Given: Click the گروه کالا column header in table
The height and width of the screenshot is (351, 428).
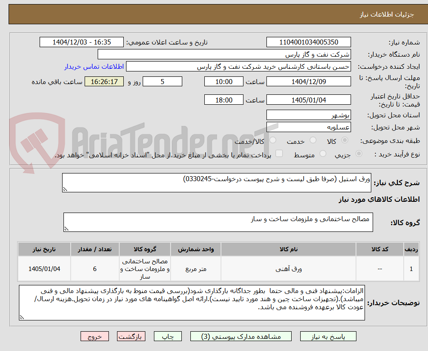Looking at the screenshot, I should tap(145, 249).
